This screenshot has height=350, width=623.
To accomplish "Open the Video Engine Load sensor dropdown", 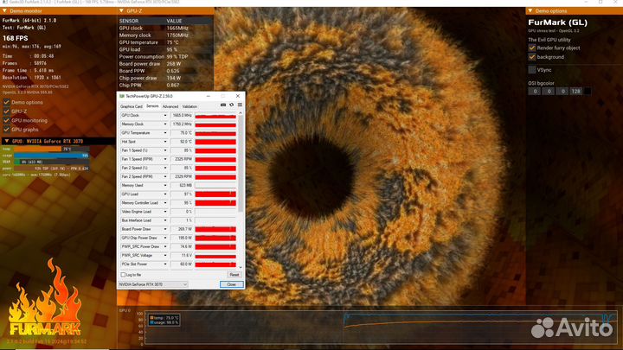I will 165,212.
